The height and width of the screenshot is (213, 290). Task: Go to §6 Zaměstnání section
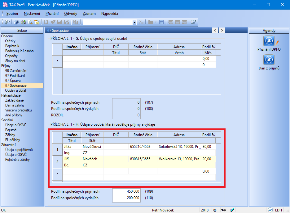pos(16,71)
